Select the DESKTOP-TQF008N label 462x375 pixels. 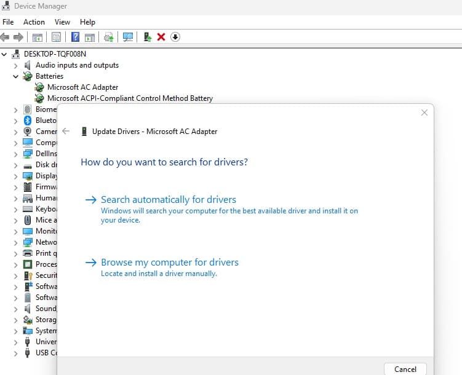(x=55, y=54)
